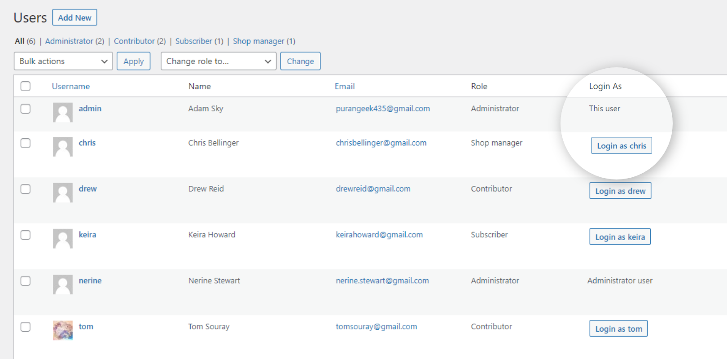727x359 pixels.
Task: Sort the table by Email column
Action: (345, 86)
